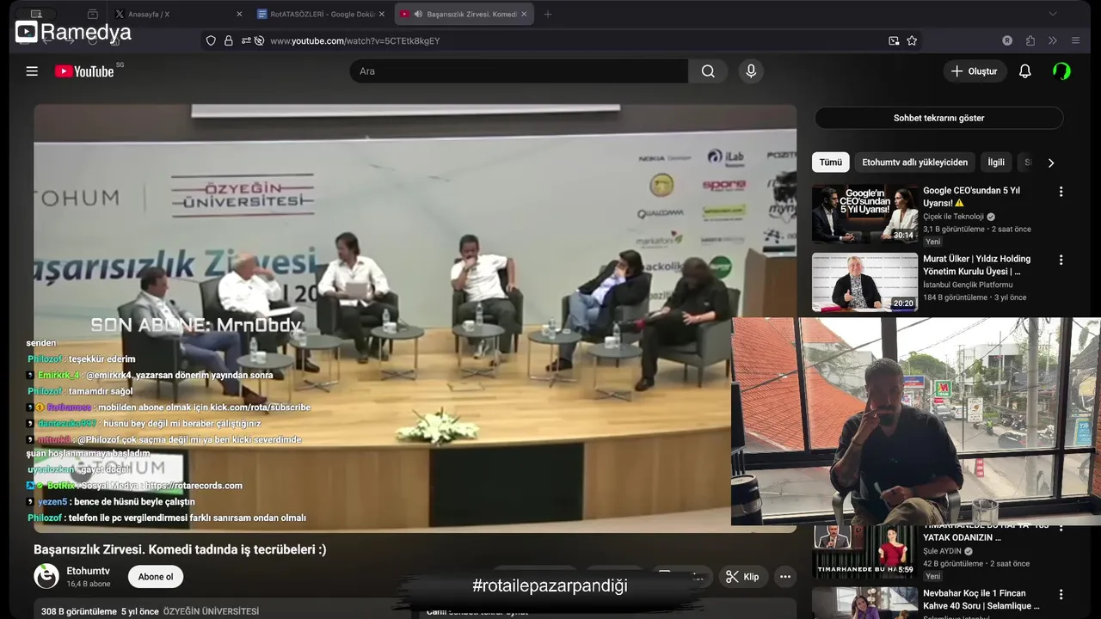Screen dimensions: 1101x619
Task: Open options for Murat Ülker video
Action: (x=1061, y=260)
